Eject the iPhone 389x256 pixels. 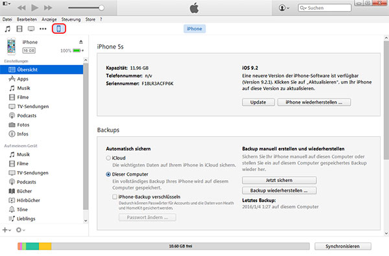pyautogui.click(x=81, y=41)
